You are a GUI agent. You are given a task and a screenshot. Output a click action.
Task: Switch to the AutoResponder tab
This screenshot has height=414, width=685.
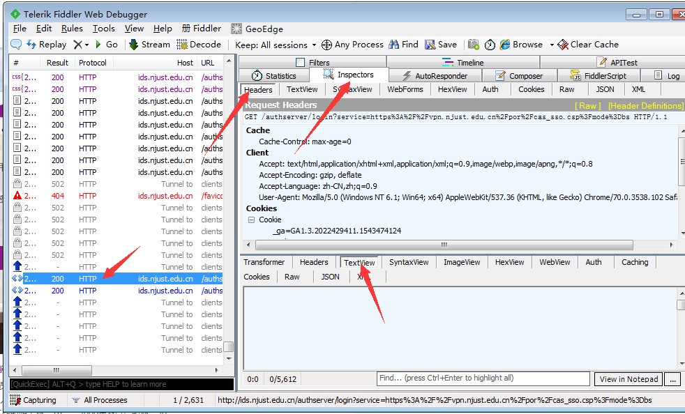point(435,75)
